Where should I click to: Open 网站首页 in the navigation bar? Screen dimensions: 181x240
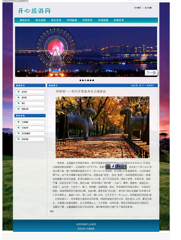(25, 20)
